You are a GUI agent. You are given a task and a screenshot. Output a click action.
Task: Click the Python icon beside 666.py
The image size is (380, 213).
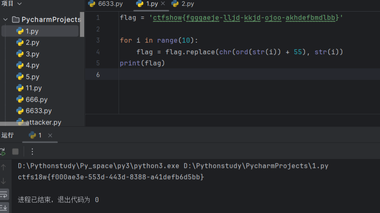tap(20, 99)
